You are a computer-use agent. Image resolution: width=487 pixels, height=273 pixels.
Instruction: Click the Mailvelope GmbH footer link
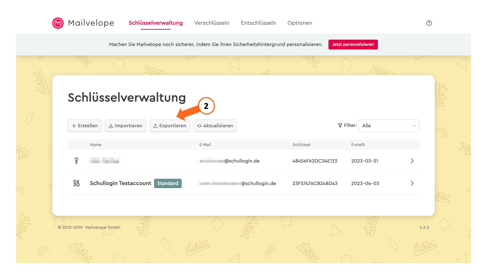103,227
